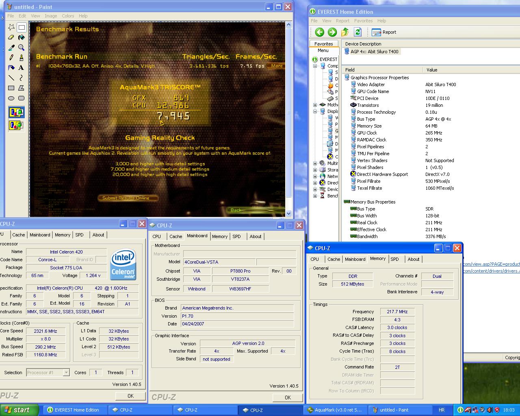The image size is (520, 416).
Task: Select the Pick Color eyedropper tool
Action: [x=11, y=48]
